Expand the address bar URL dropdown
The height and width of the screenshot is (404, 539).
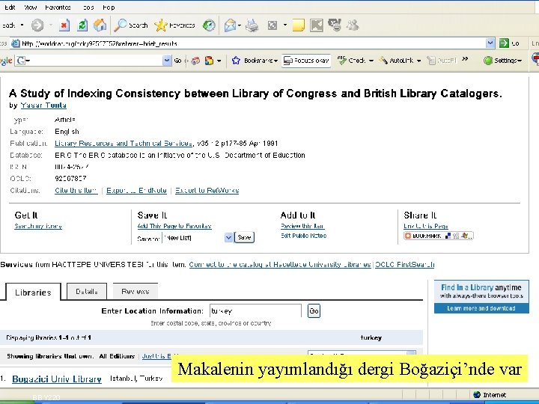pyautogui.click(x=490, y=43)
